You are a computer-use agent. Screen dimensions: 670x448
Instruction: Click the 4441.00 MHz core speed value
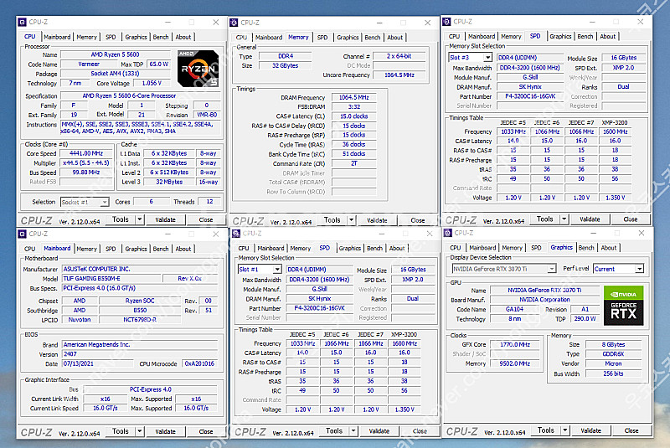pos(86,153)
